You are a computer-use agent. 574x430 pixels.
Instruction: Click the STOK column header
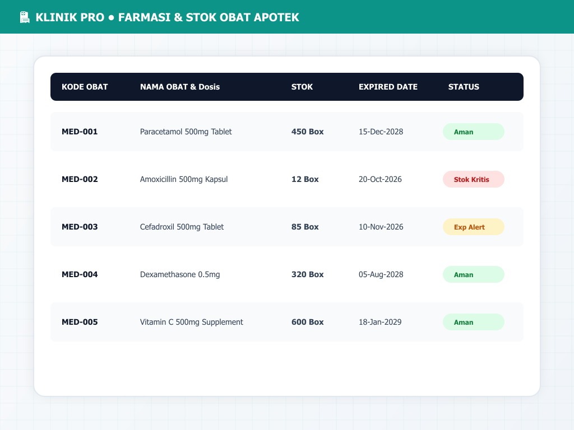[x=302, y=87]
